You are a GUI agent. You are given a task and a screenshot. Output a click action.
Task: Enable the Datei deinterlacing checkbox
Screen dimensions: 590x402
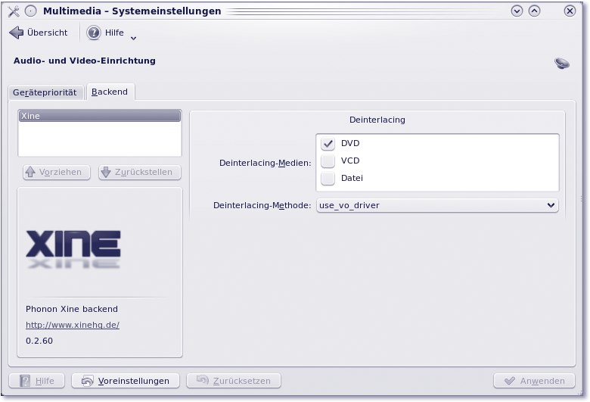click(328, 179)
